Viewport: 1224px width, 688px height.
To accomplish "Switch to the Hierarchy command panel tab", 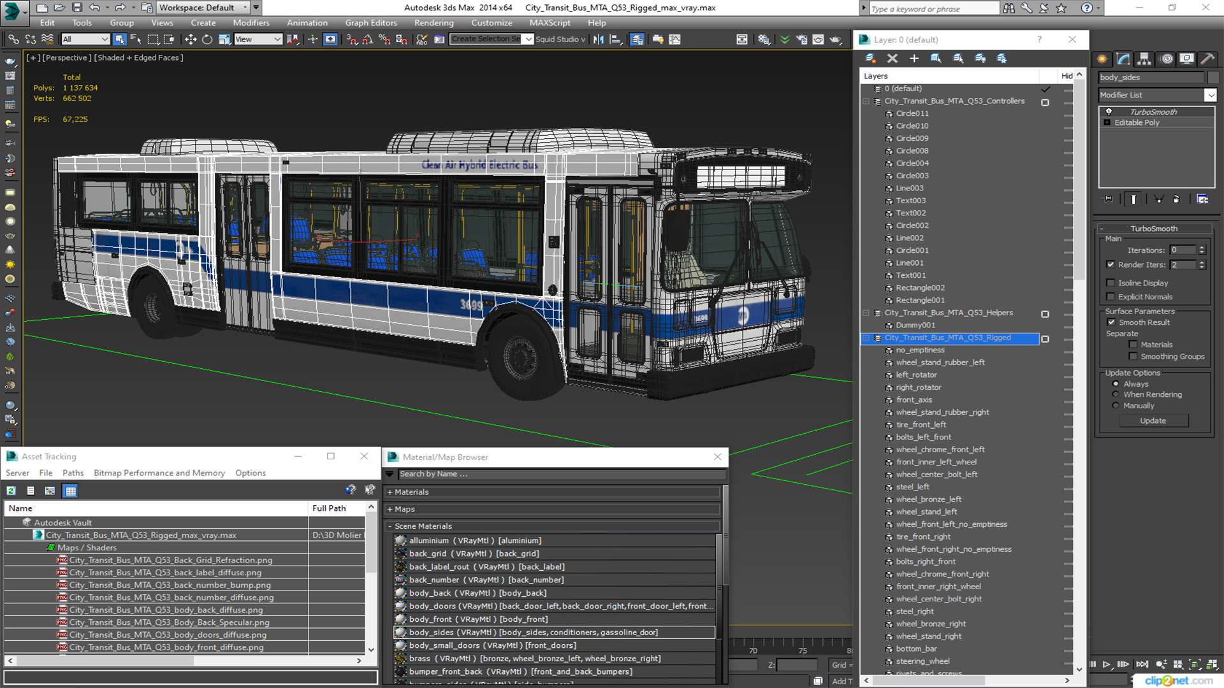I will tap(1144, 59).
